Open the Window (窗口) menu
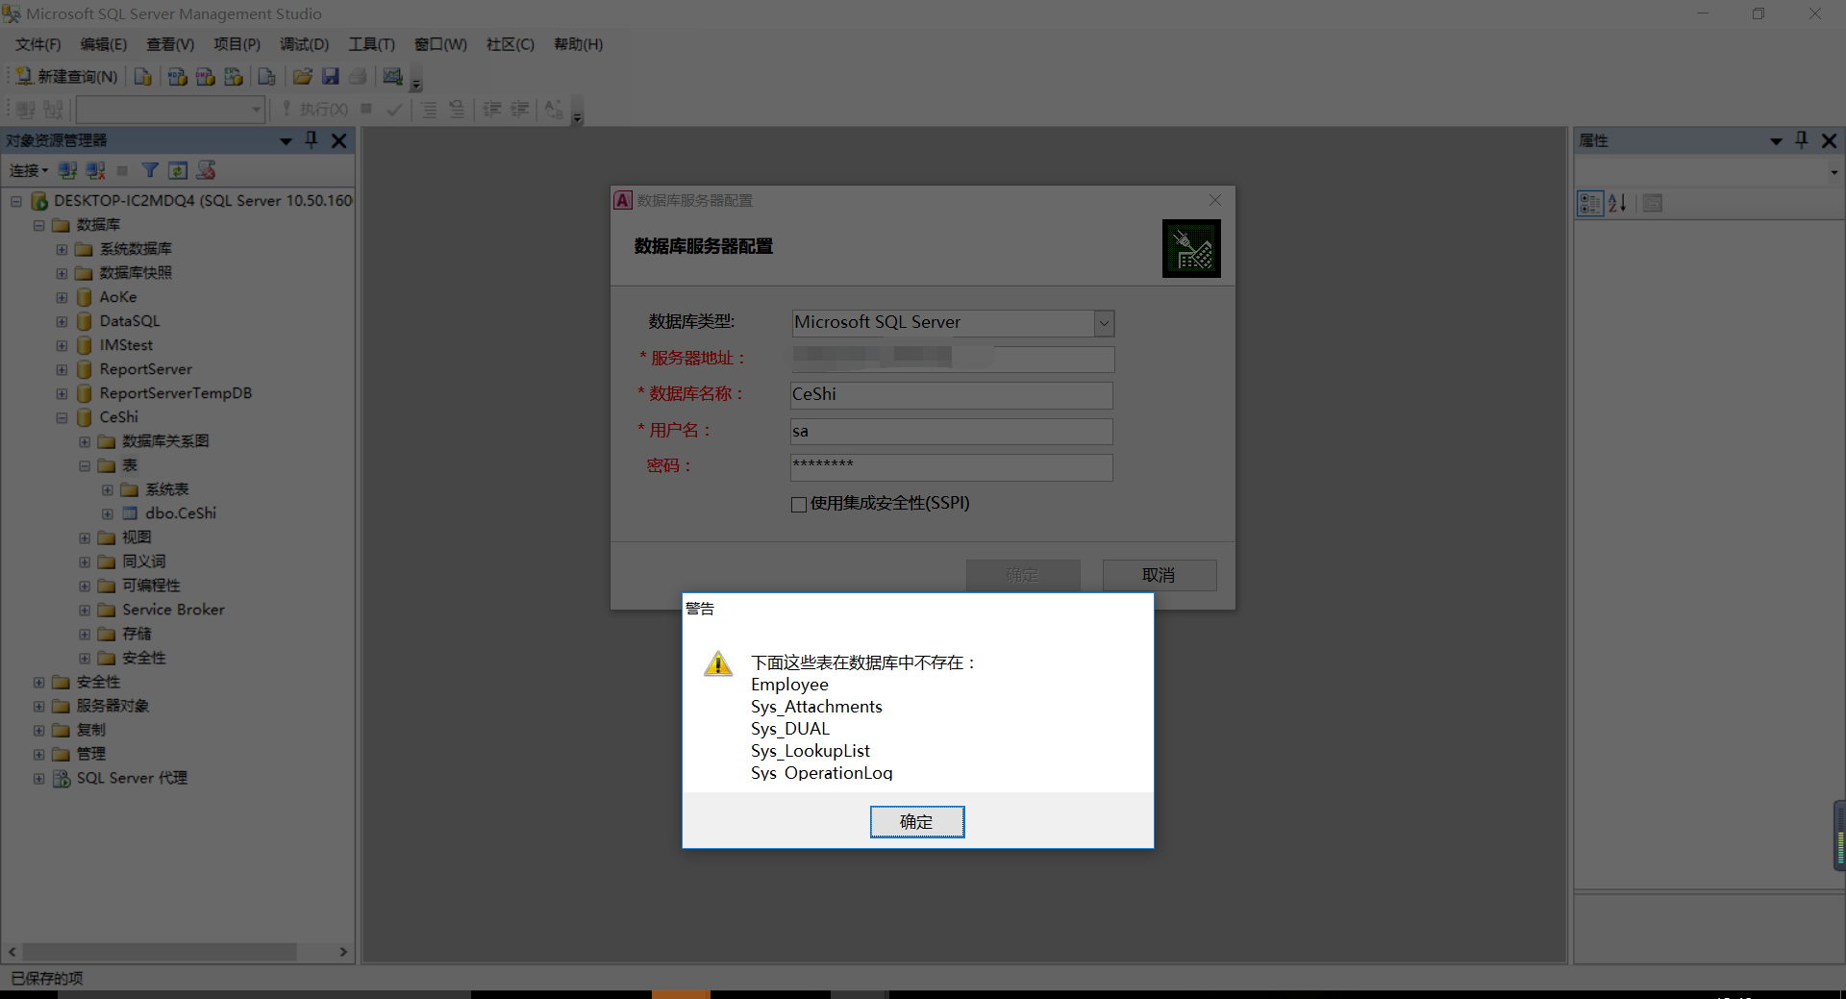The image size is (1846, 999). pyautogui.click(x=440, y=44)
